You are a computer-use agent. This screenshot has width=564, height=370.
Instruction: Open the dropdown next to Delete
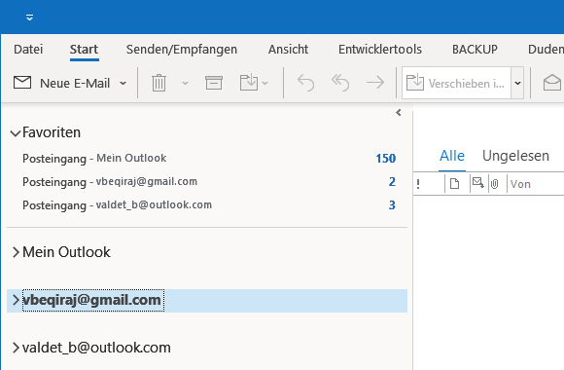click(185, 83)
